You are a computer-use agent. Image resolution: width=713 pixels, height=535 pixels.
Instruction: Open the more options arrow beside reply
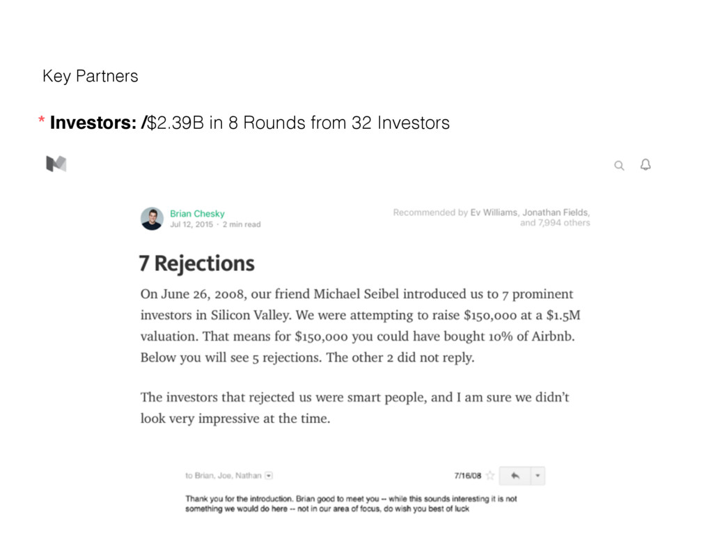(537, 476)
